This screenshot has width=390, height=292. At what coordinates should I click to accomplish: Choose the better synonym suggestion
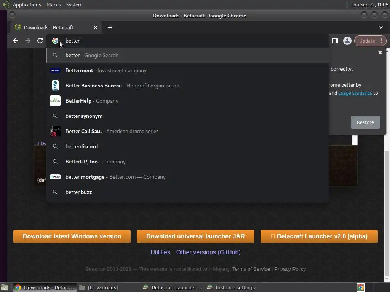tap(188, 116)
